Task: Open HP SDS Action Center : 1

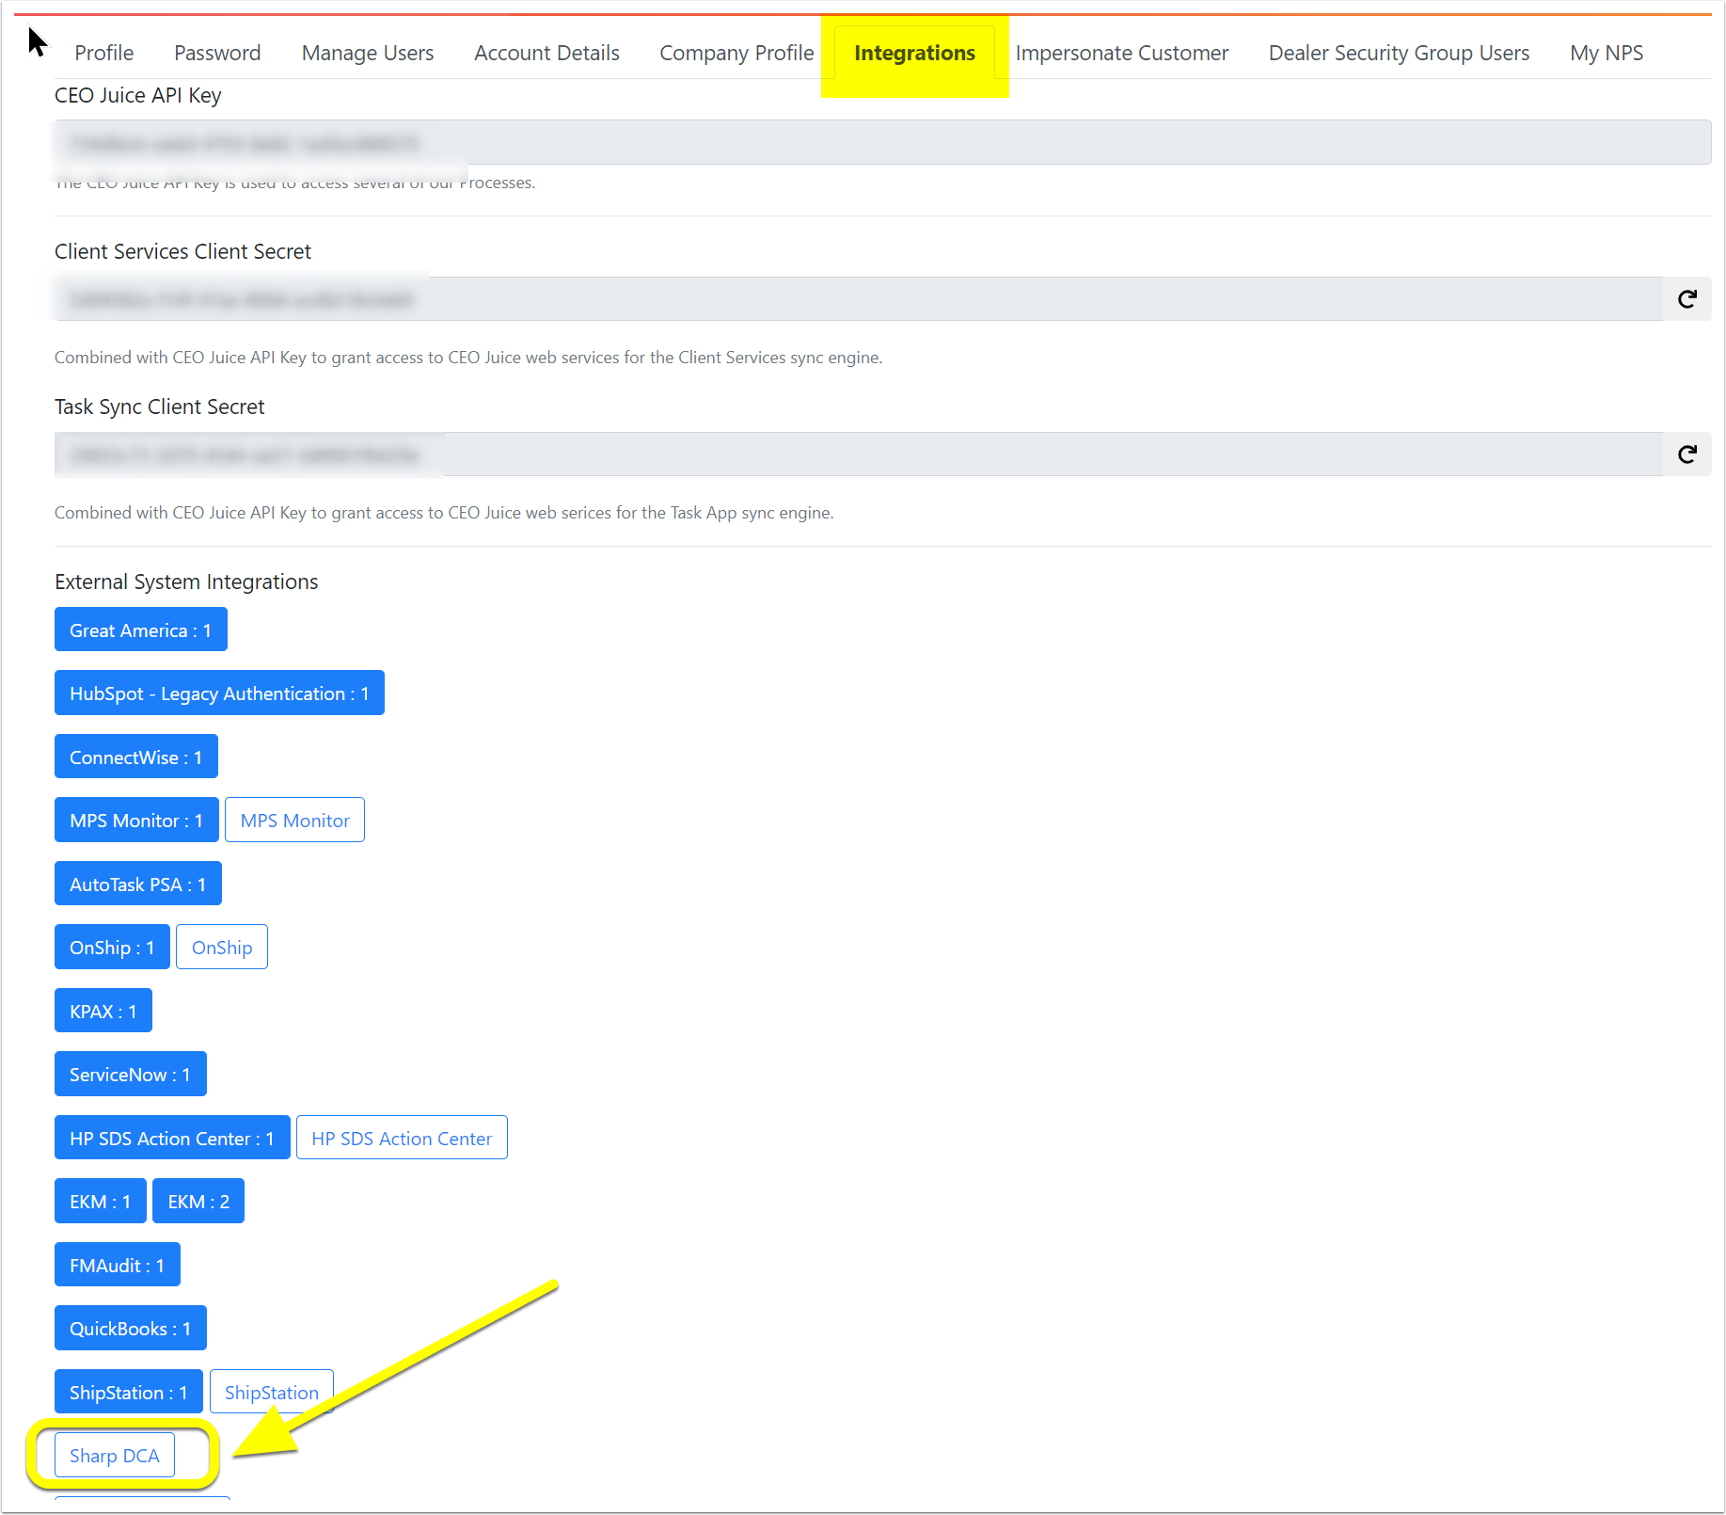Action: [x=172, y=1138]
